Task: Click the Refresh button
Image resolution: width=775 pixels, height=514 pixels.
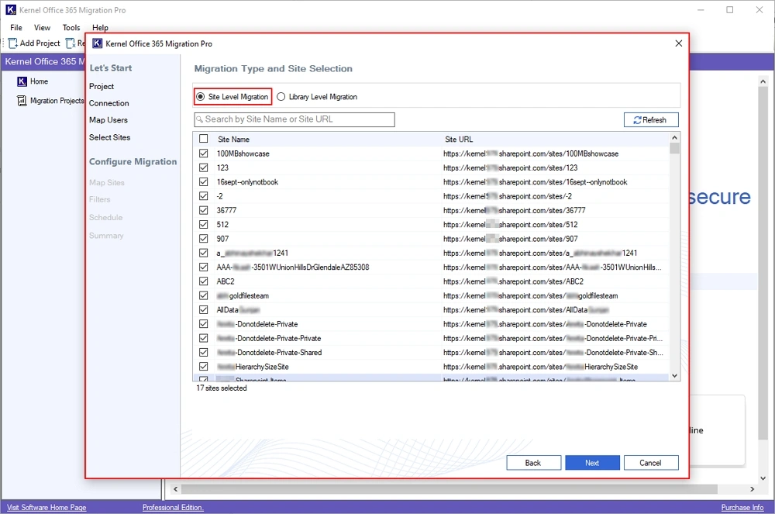Action: click(x=650, y=120)
